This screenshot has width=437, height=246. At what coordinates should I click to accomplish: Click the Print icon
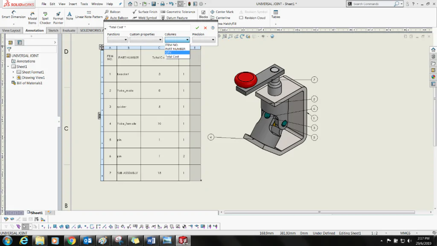[163, 4]
